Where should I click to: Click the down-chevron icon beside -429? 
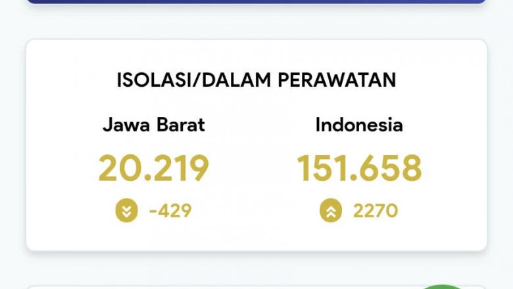click(127, 210)
